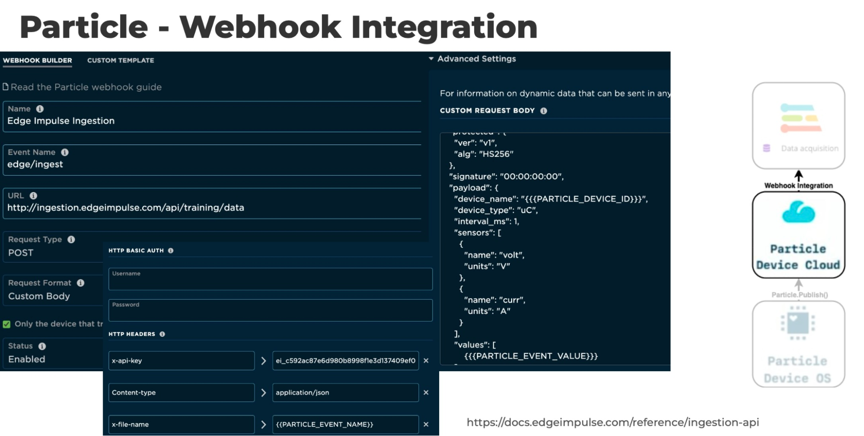Click the "interval_ms": 1 line in request body
This screenshot has height=436, width=864.
click(x=486, y=221)
